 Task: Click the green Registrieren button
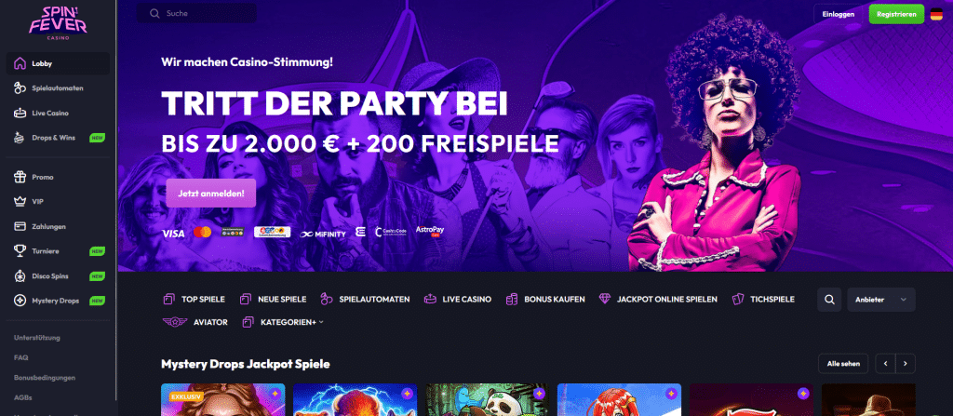coord(896,14)
